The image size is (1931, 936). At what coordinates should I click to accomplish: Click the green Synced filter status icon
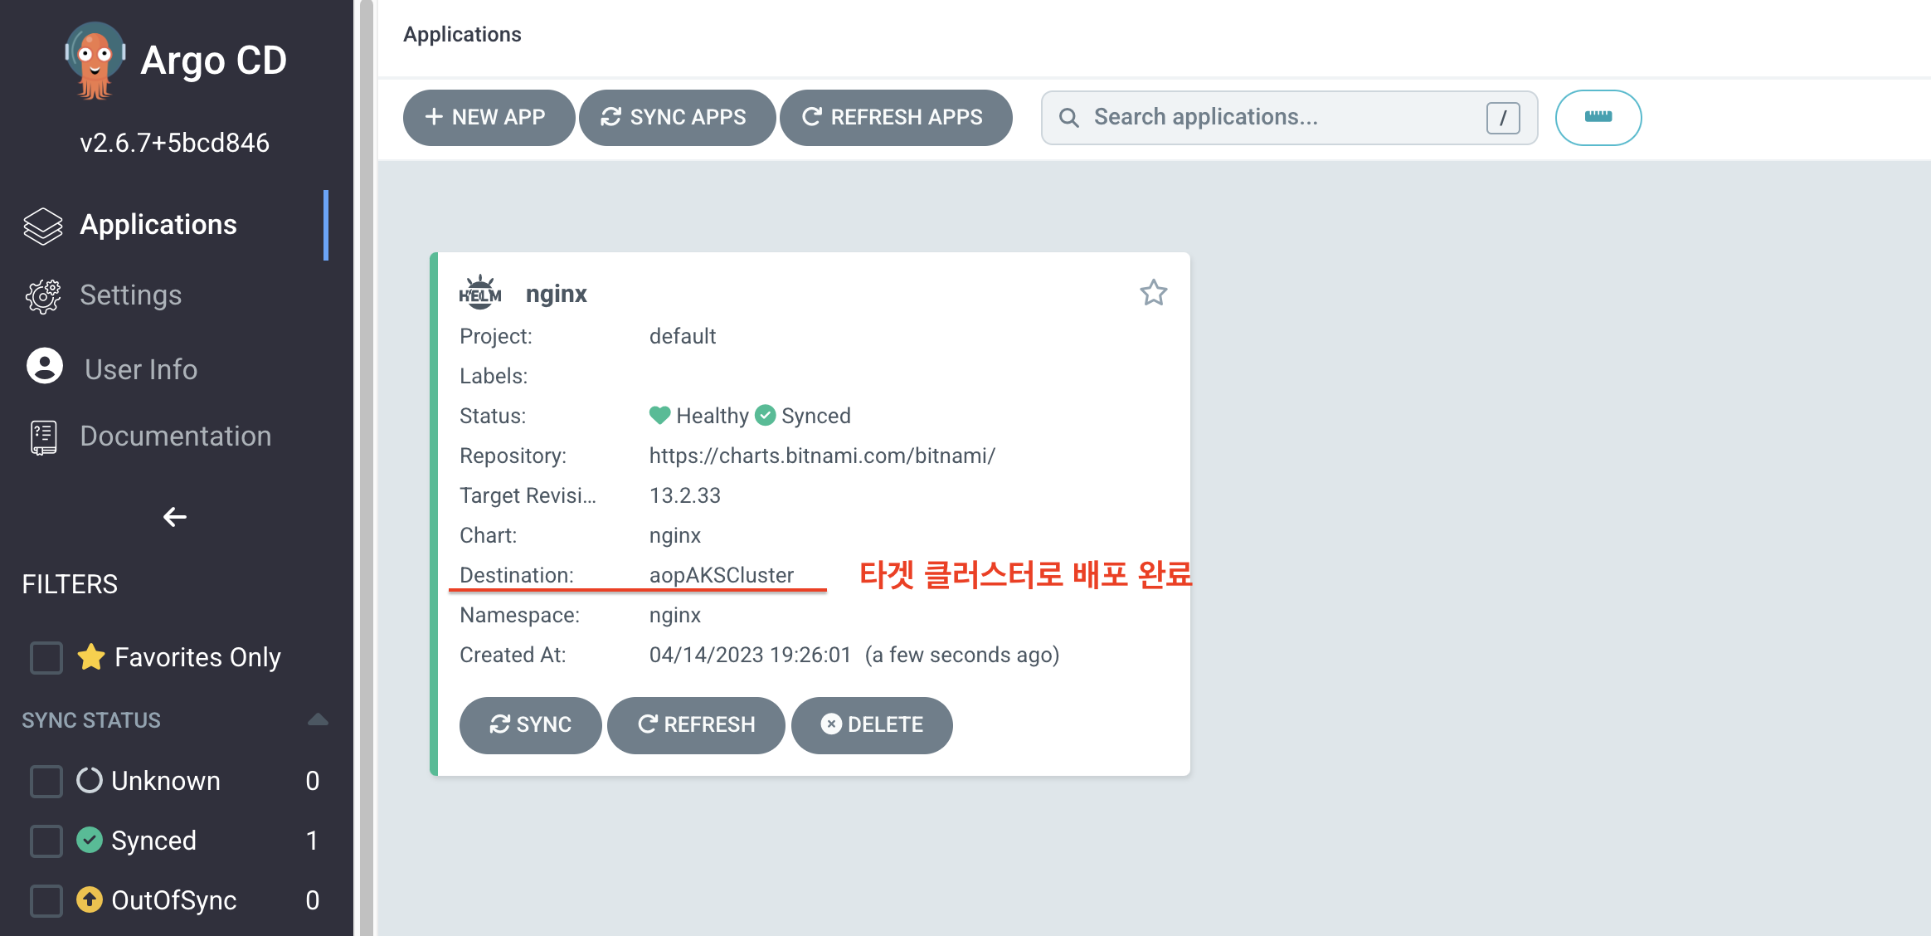(x=90, y=840)
